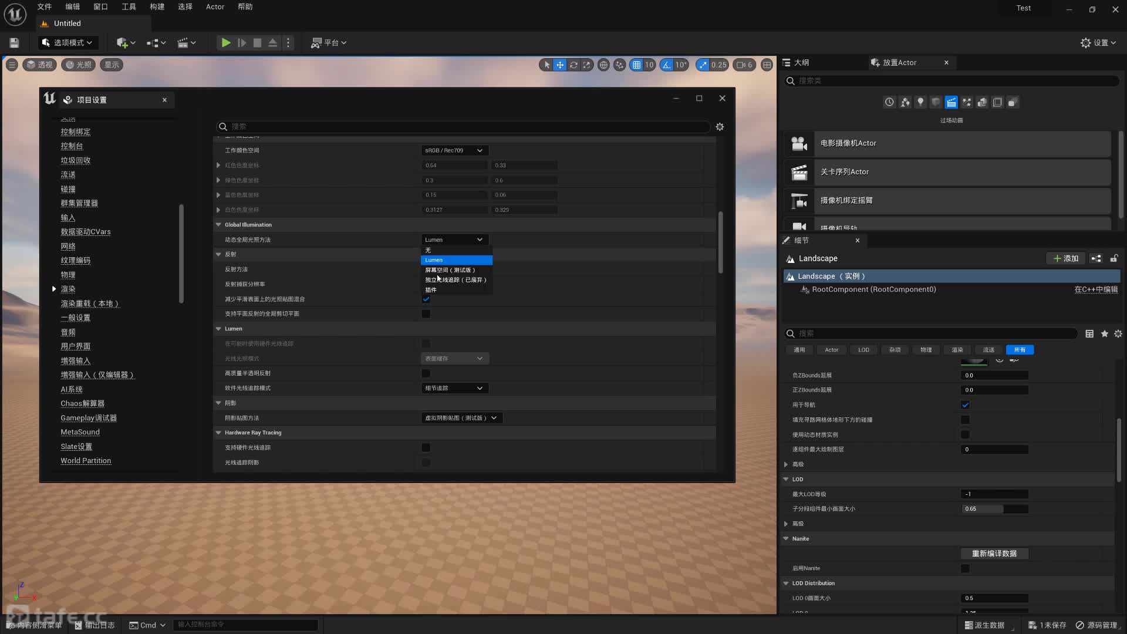Enable 支持硬件光线追踪 checkbox

tap(426, 447)
